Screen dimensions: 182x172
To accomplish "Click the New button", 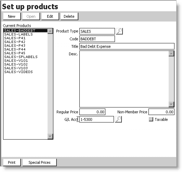I will (x=12, y=16).
